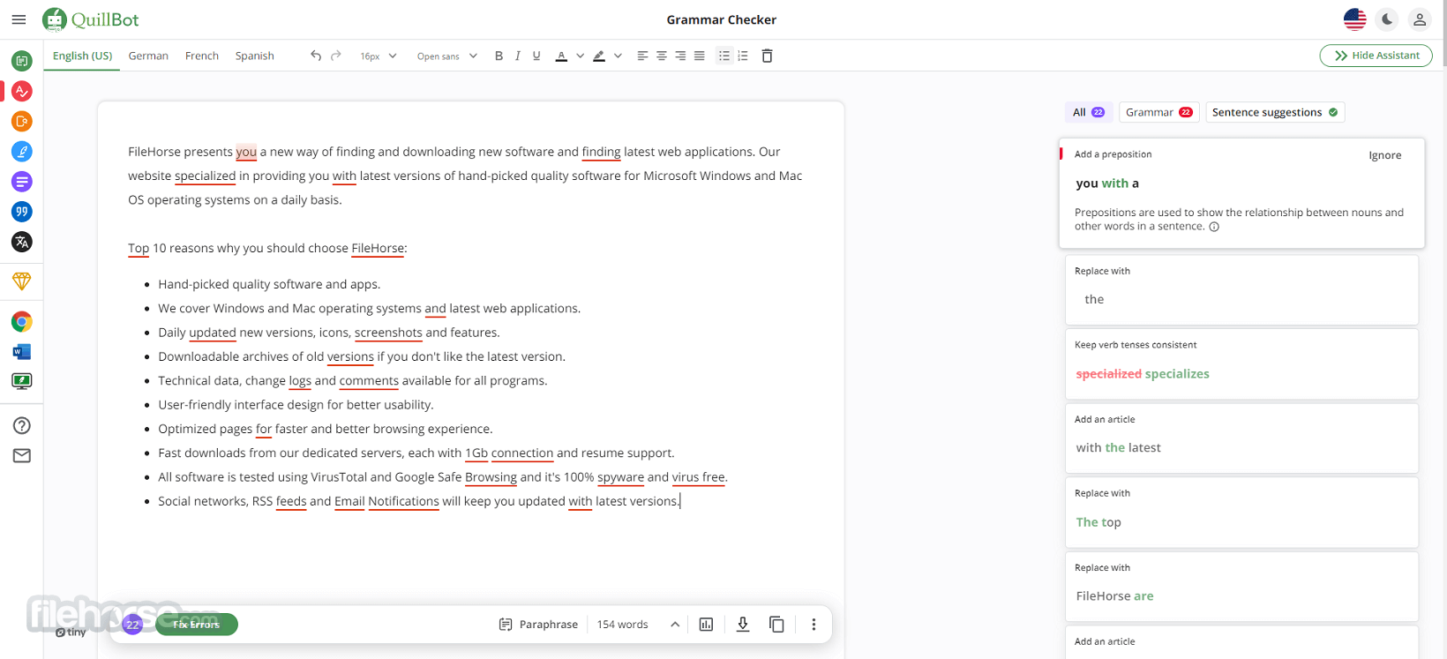Toggle the bulleted list

click(724, 56)
